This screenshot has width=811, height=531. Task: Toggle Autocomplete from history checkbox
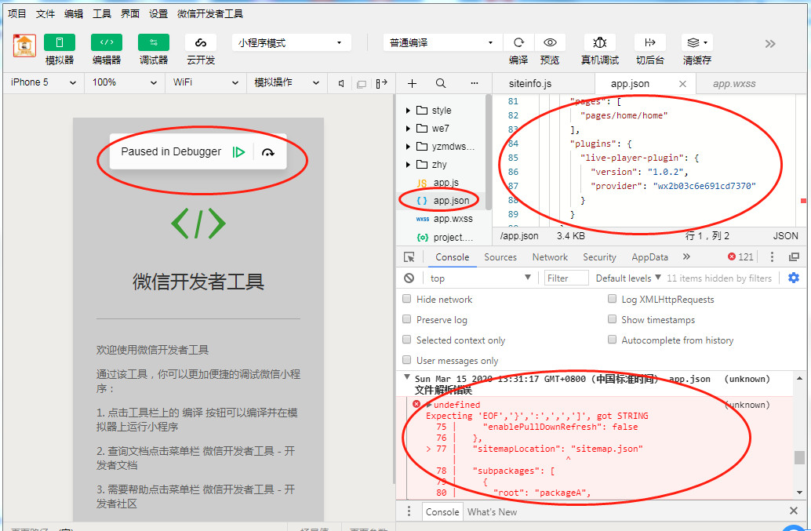pos(613,340)
